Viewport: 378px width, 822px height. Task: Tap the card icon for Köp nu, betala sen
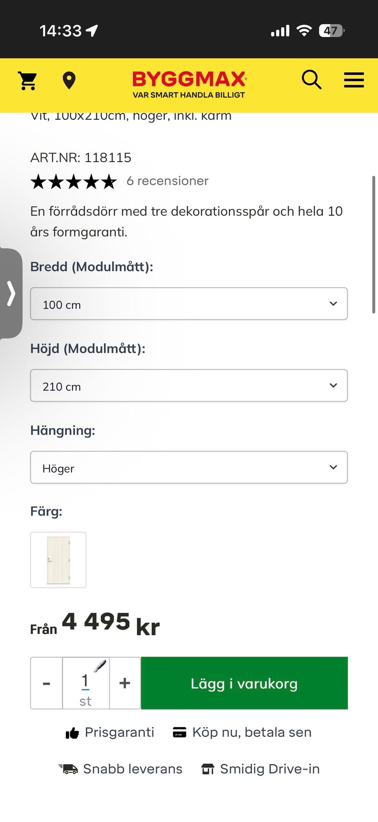[180, 733]
